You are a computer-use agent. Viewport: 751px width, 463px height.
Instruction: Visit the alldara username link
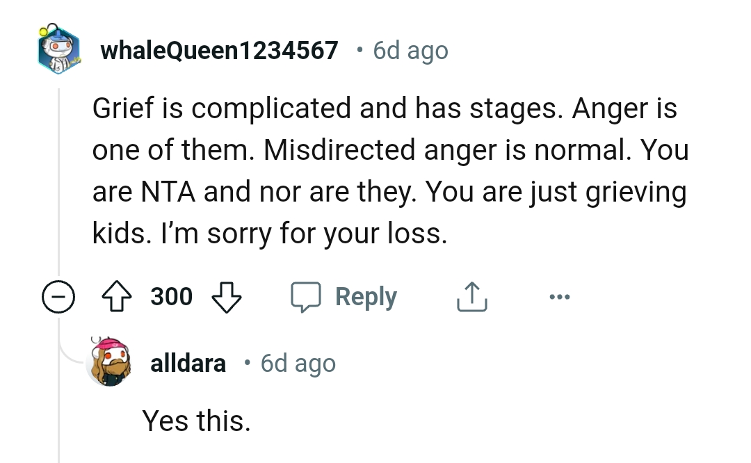point(188,363)
